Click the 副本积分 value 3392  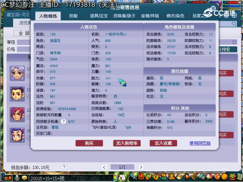[x=209, y=121]
